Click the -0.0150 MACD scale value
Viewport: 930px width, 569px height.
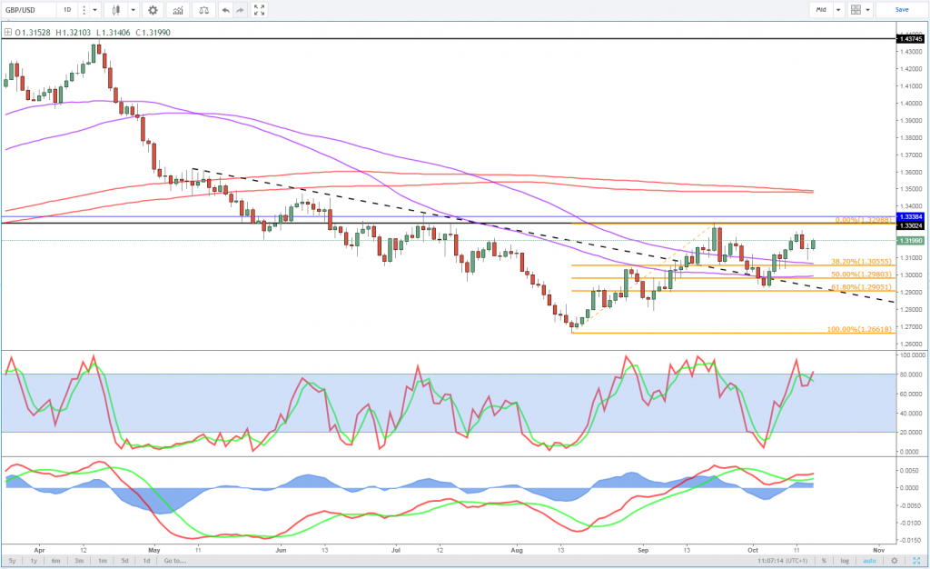(911, 540)
